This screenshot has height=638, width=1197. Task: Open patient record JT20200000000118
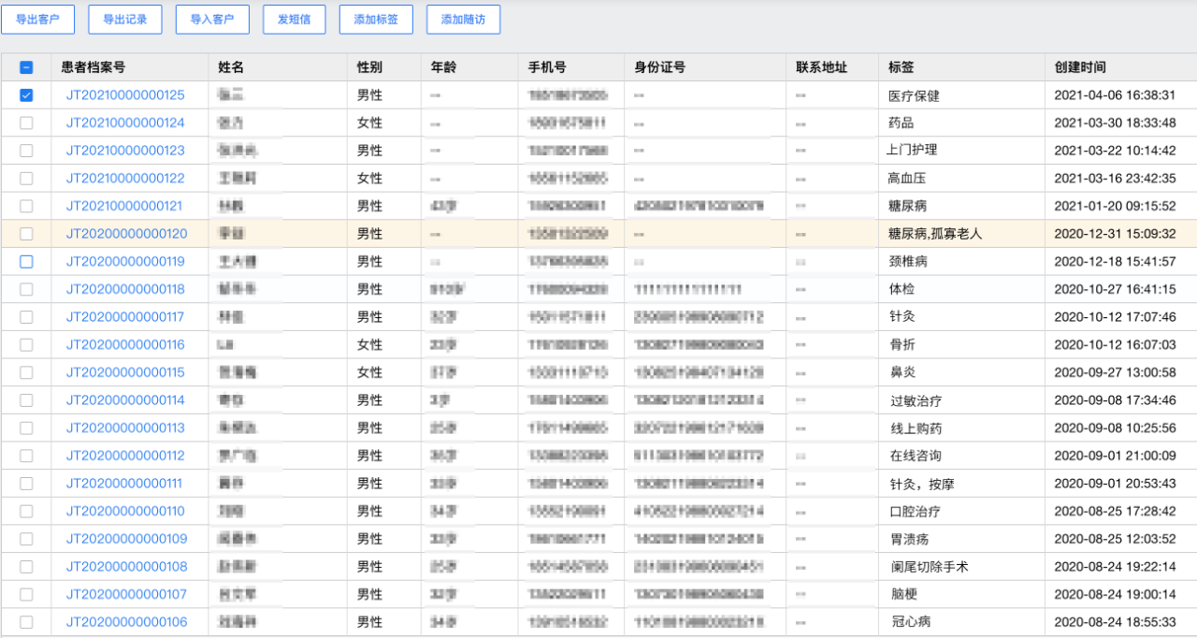125,289
